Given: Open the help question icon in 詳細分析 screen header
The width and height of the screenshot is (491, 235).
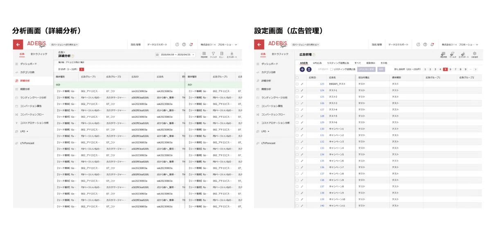Looking at the screenshot, I should point(184,44).
